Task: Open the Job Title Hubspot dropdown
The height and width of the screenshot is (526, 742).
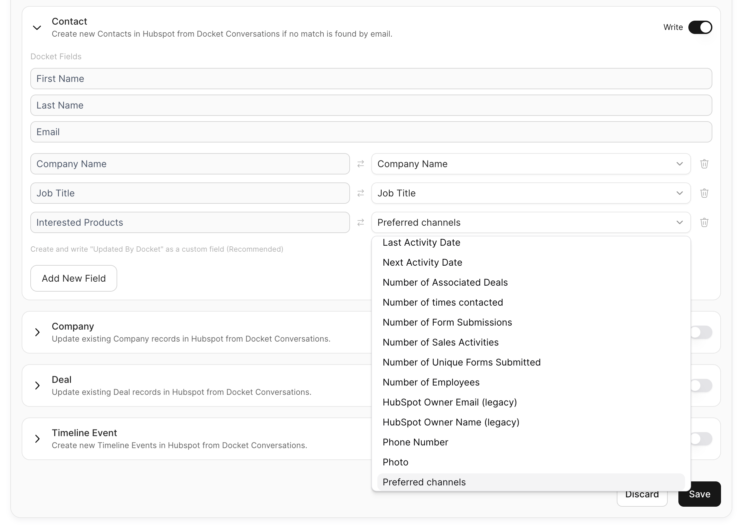Action: (531, 193)
